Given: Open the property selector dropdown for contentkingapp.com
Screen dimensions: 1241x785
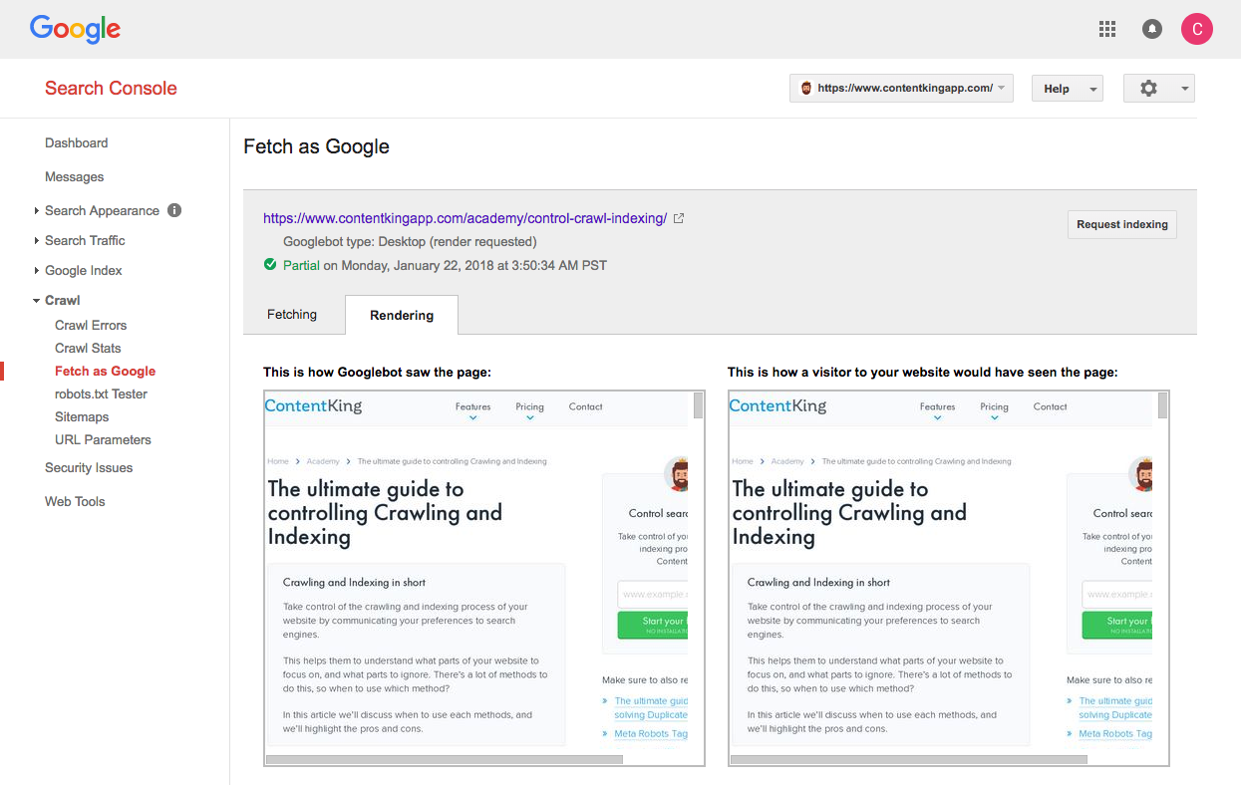Looking at the screenshot, I should pyautogui.click(x=901, y=88).
